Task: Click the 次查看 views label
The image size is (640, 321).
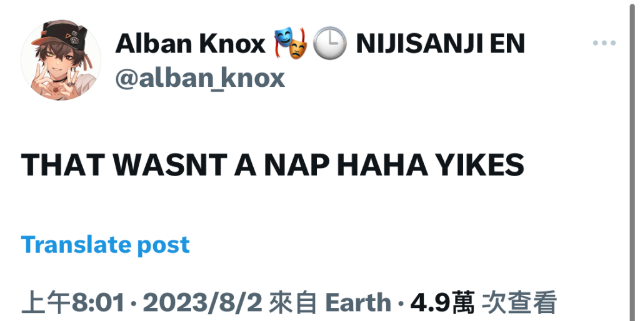Action: point(519,303)
